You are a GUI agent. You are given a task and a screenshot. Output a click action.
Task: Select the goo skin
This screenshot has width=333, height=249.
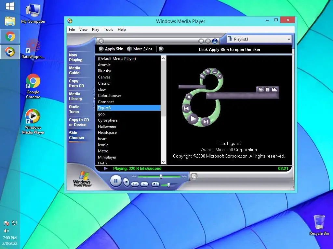(x=129, y=114)
